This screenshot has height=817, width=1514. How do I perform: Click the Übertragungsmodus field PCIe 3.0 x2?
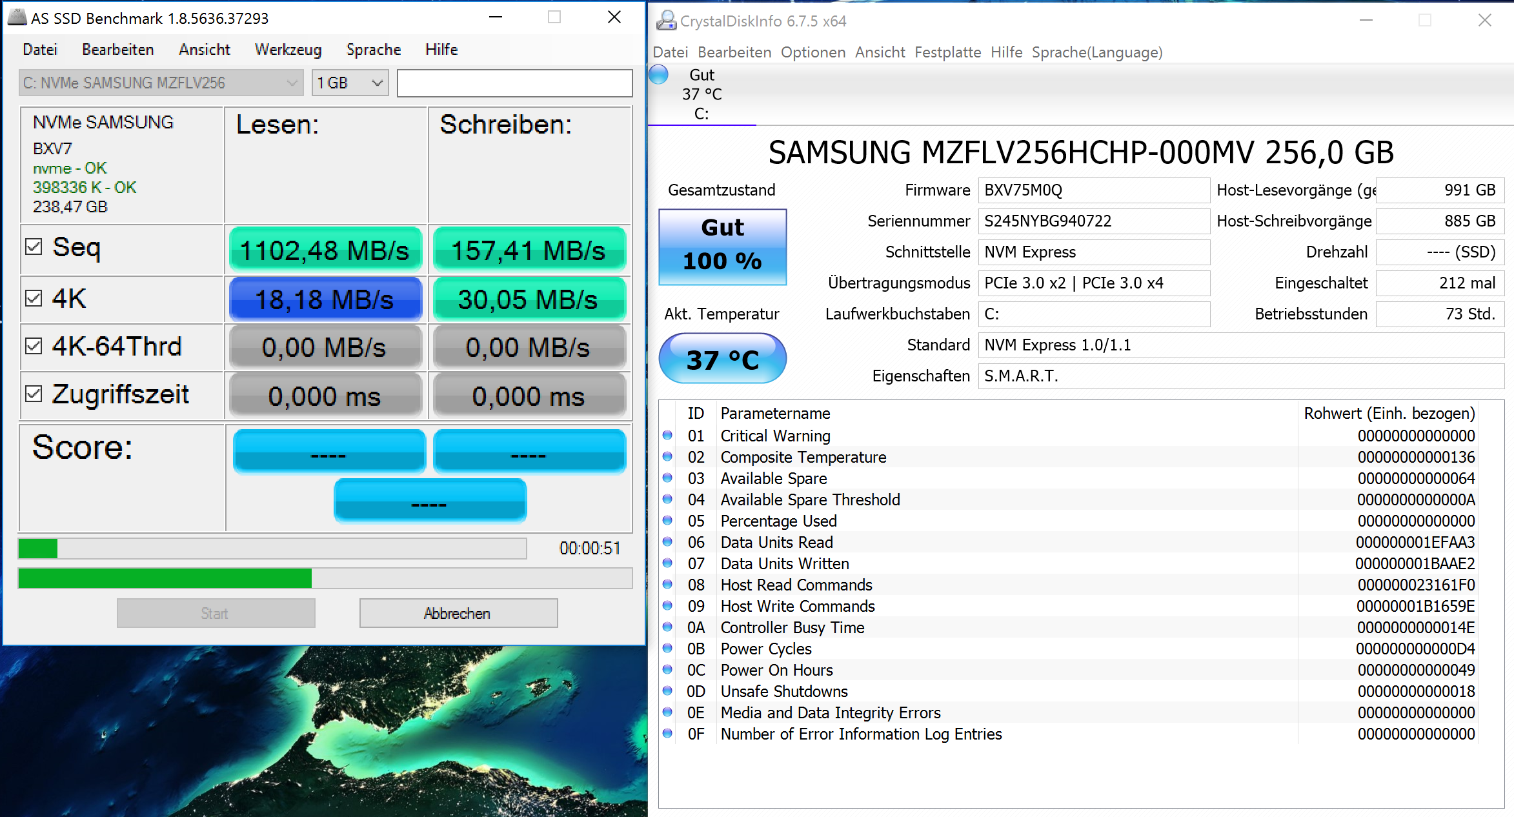tap(1094, 283)
